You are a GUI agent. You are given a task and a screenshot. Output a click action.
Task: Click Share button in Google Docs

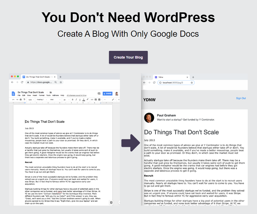click(108, 93)
